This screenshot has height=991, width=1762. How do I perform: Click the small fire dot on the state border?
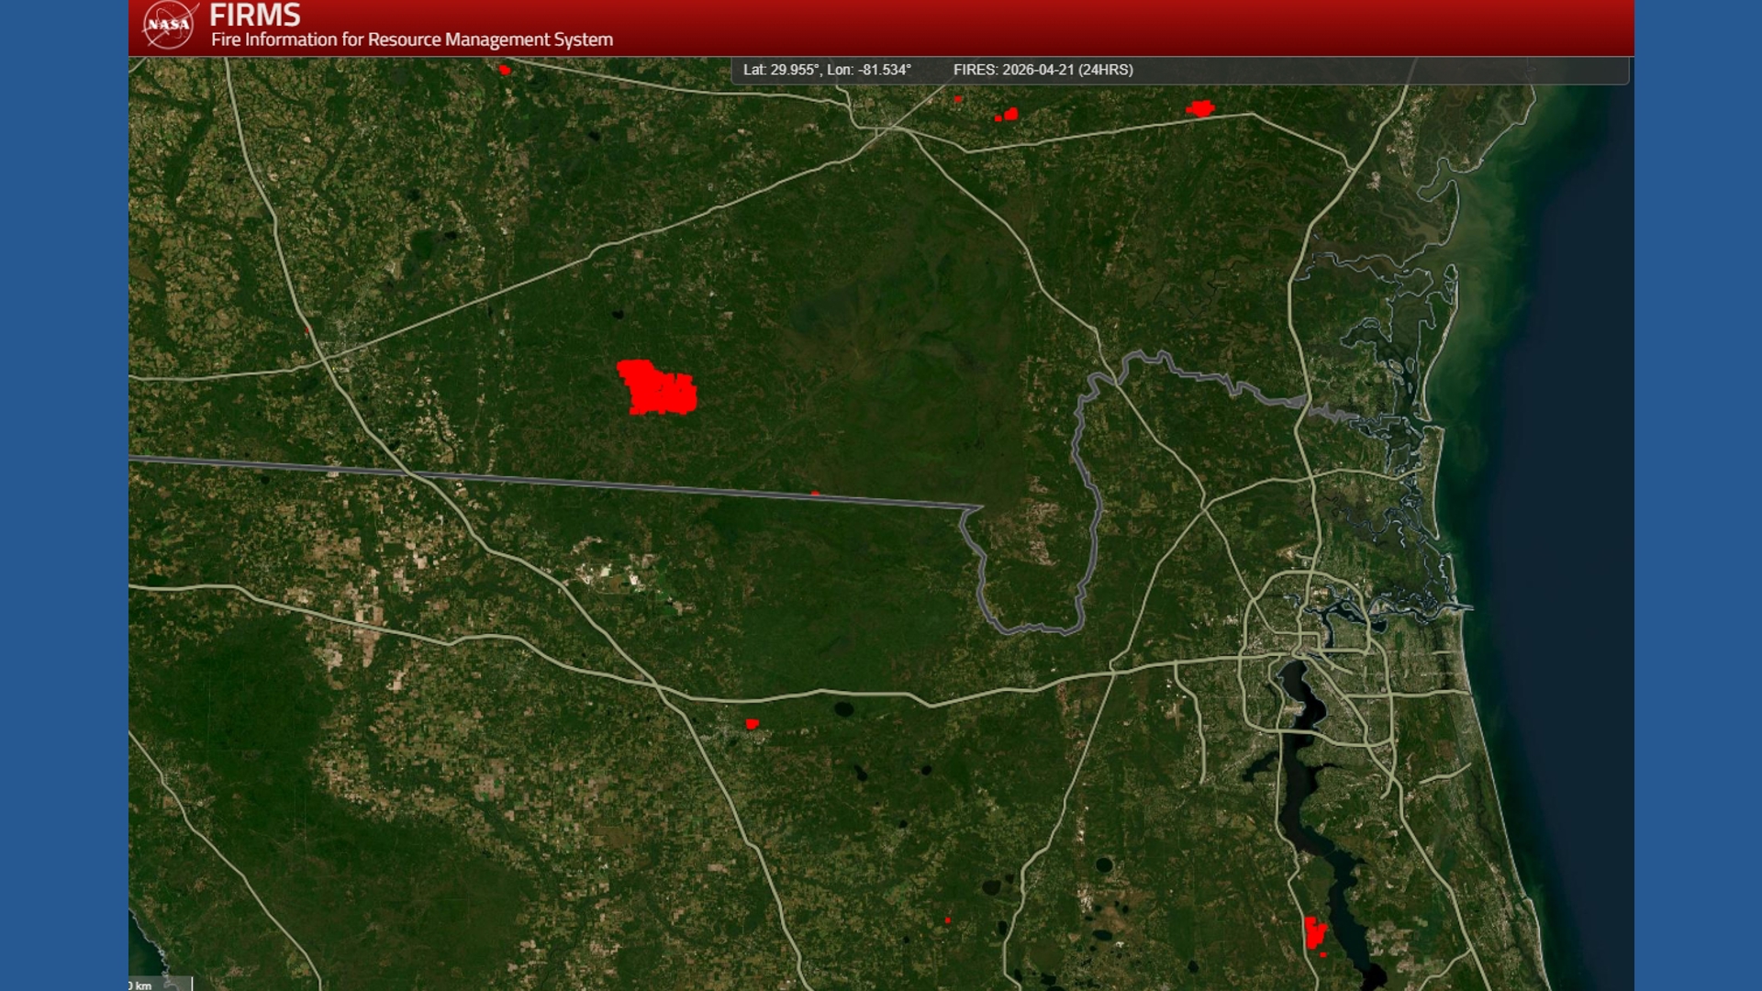coord(815,494)
